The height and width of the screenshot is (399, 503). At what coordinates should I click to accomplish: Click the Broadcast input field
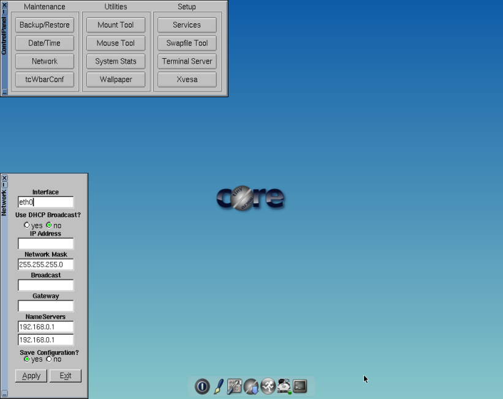[x=45, y=285]
